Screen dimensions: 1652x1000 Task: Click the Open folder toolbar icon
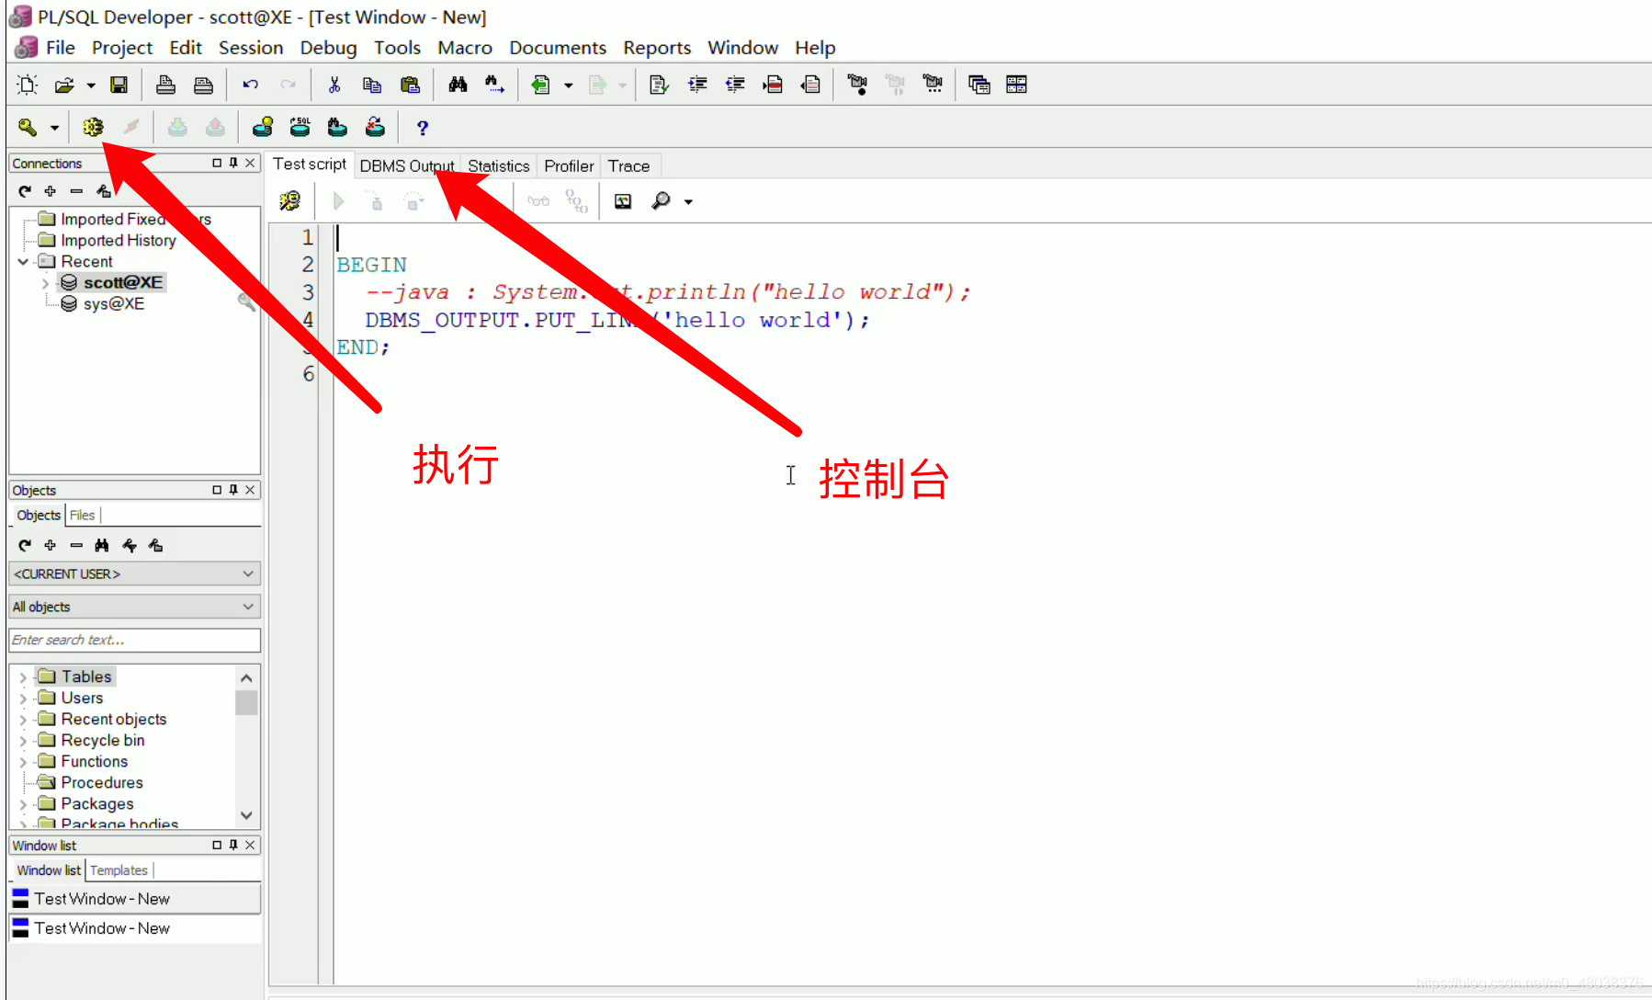64,85
